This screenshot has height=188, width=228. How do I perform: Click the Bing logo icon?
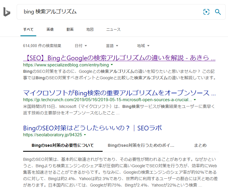(7, 12)
